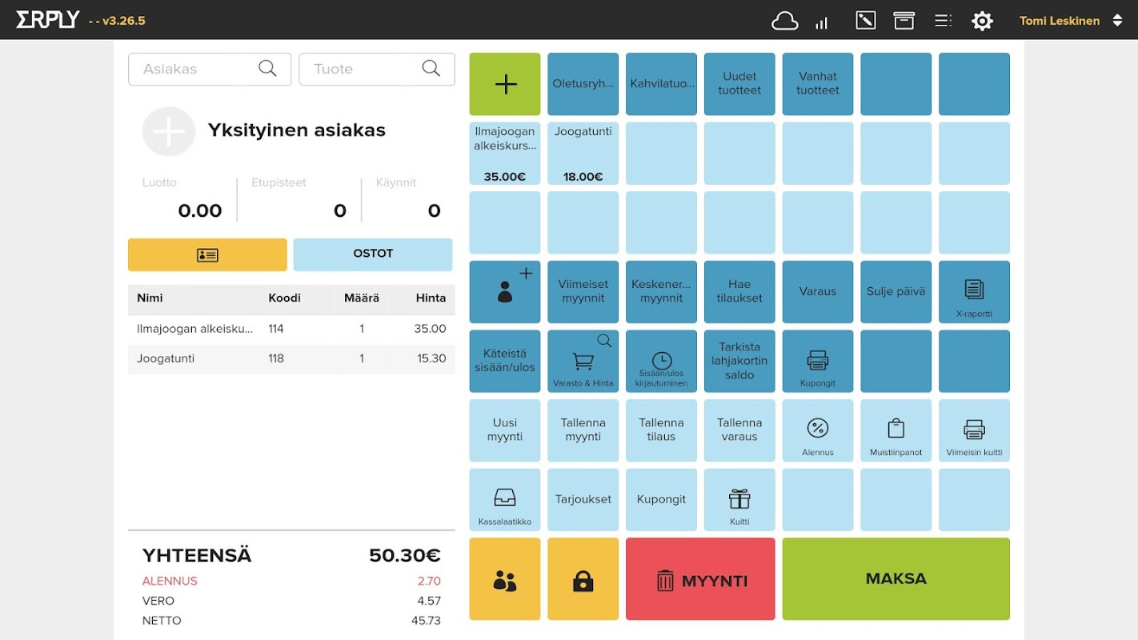Open the archive box icon in header

(x=904, y=21)
